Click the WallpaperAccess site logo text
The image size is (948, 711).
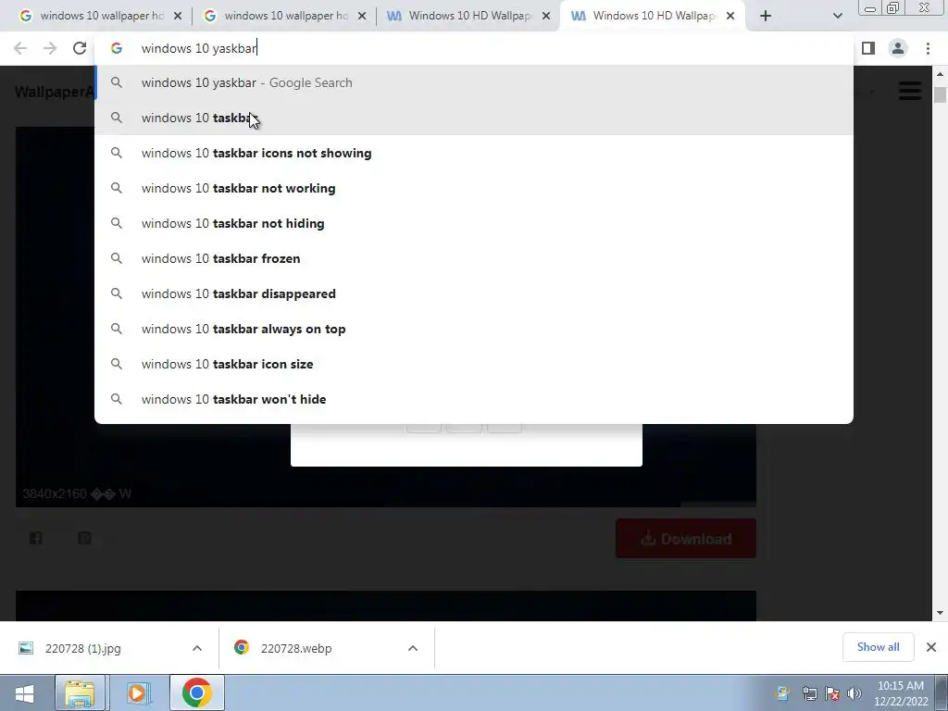point(55,92)
